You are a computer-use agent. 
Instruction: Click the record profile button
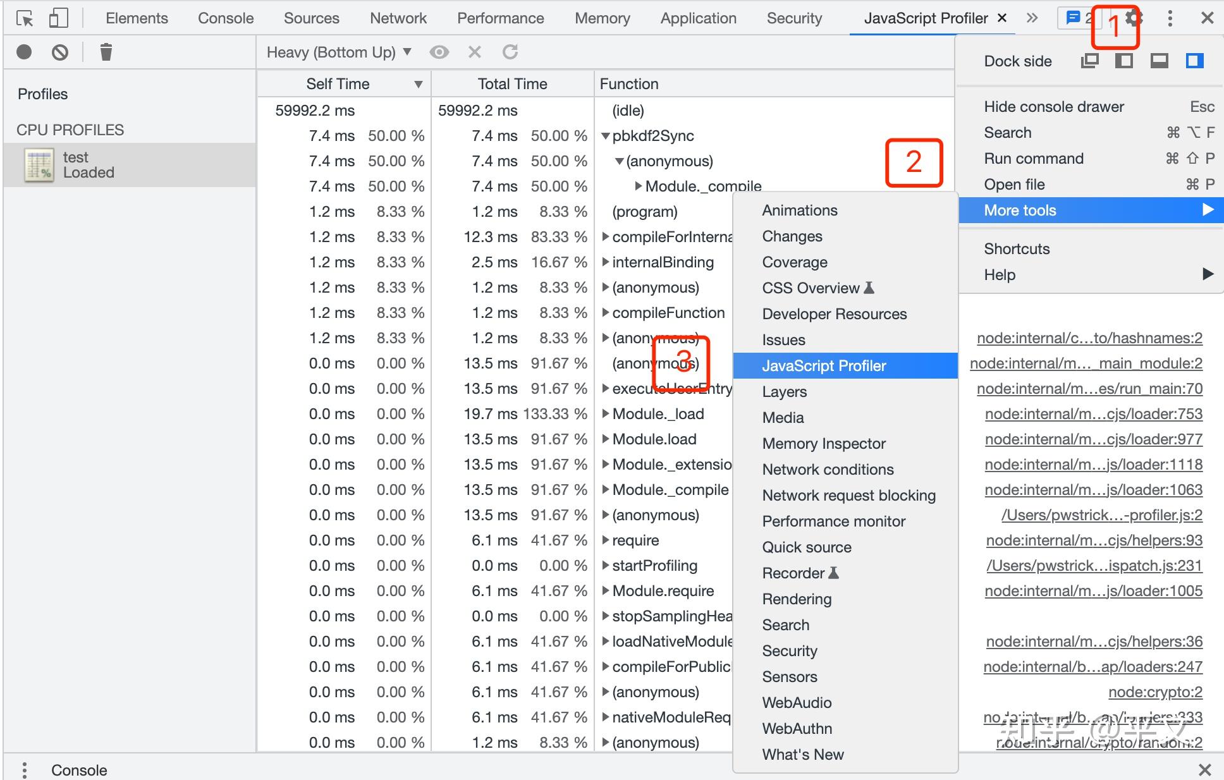[24, 52]
